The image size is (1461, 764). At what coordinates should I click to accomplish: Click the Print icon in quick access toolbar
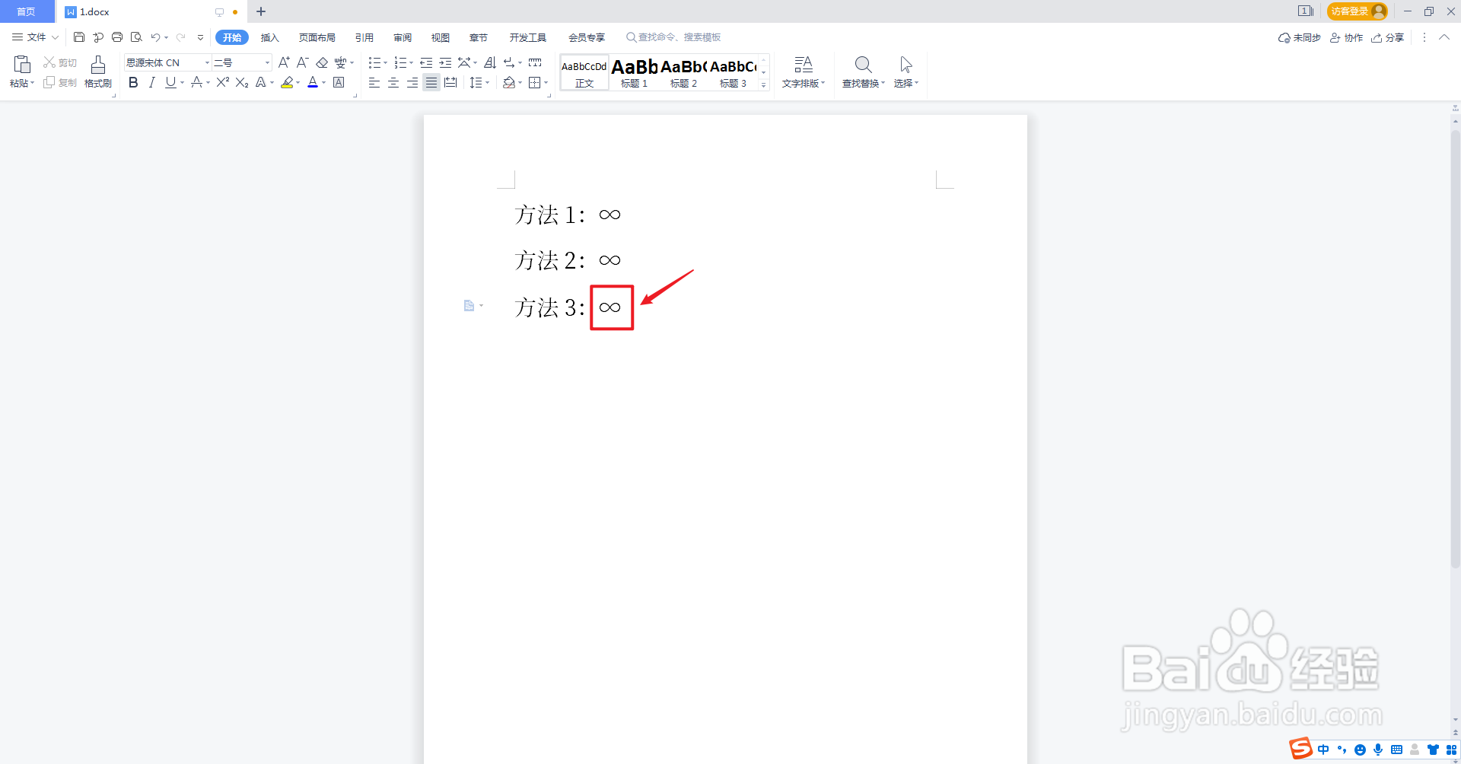(117, 37)
